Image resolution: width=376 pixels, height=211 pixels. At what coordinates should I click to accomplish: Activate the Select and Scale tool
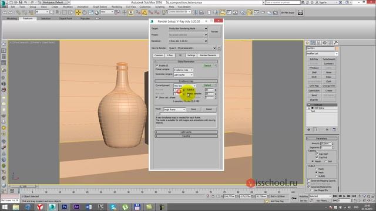[x=90, y=12]
